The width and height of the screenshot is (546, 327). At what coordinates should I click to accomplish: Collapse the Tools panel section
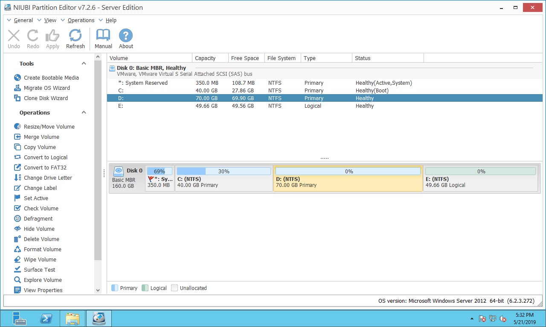(x=84, y=63)
